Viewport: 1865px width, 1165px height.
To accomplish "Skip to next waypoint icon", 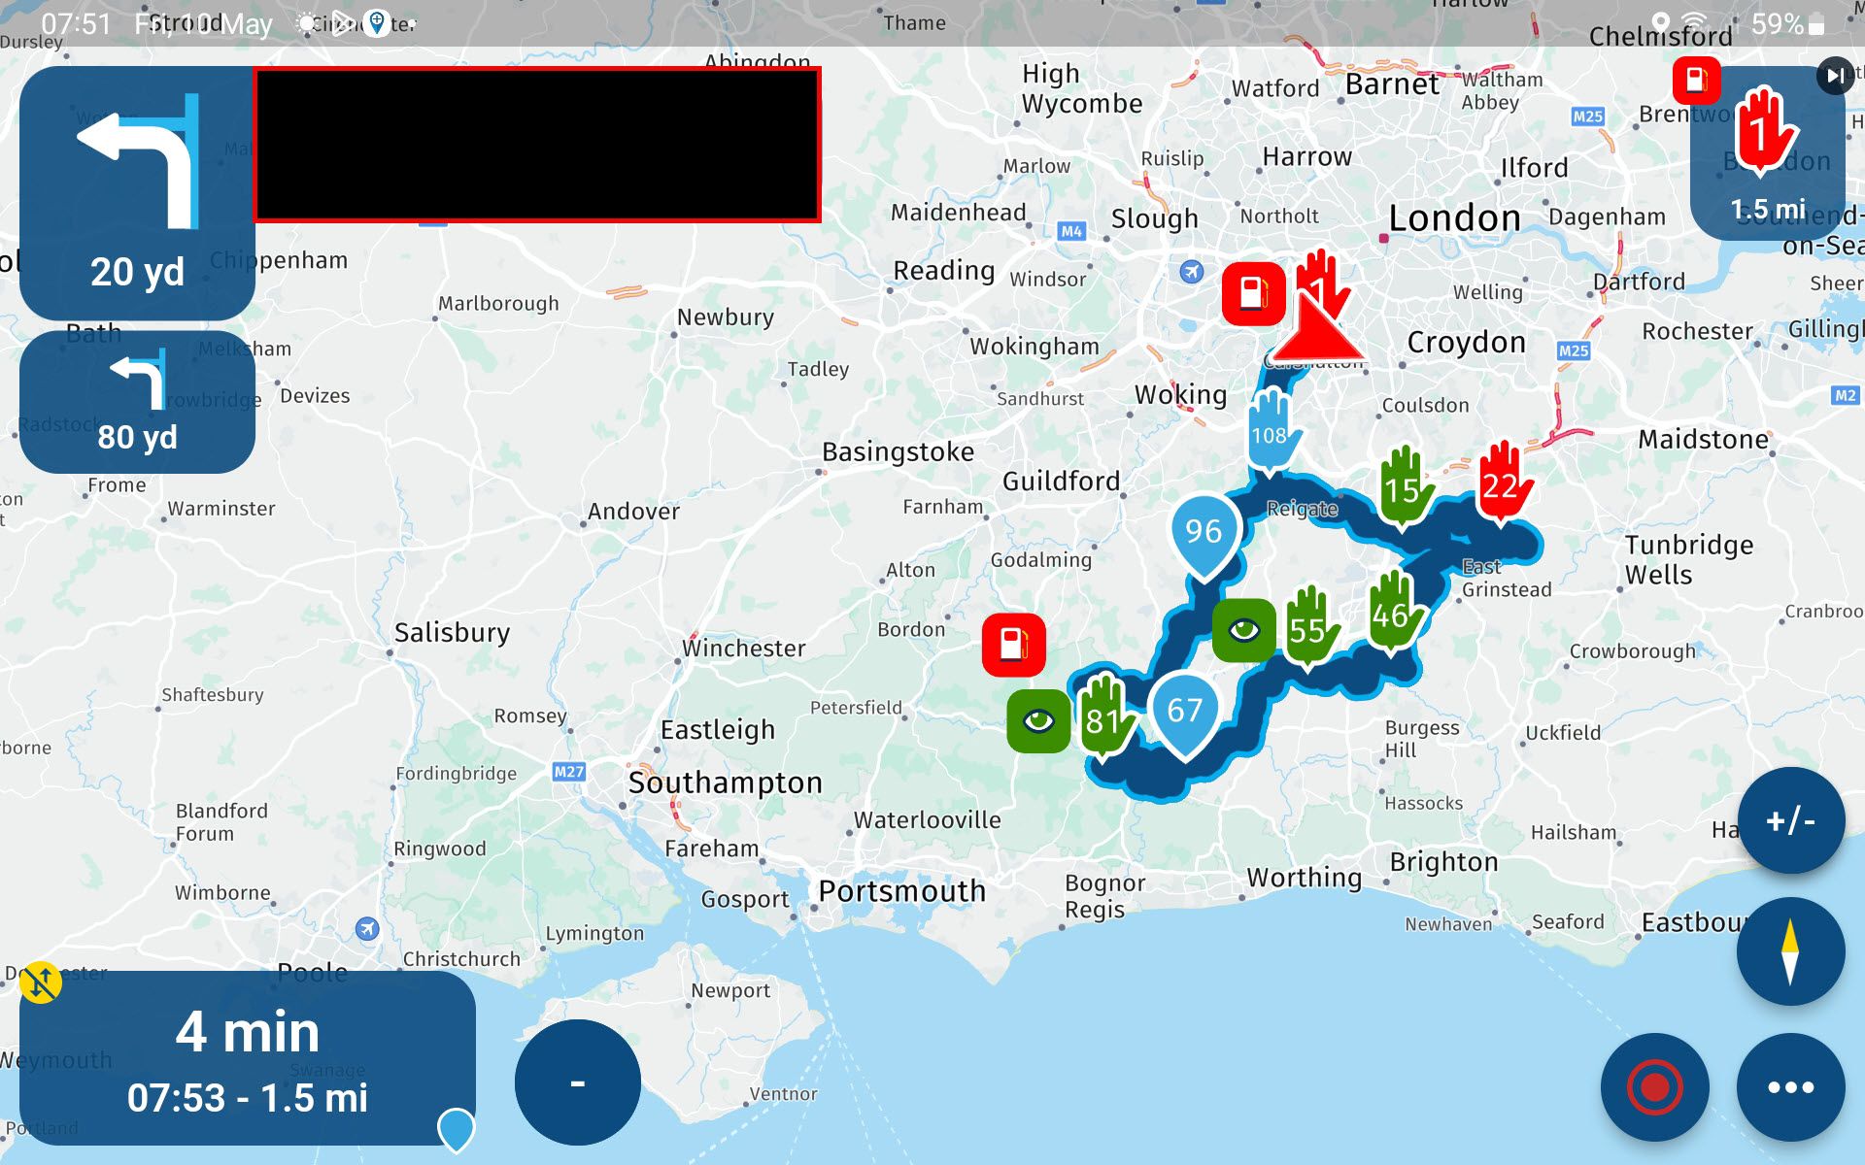I will coord(1835,76).
